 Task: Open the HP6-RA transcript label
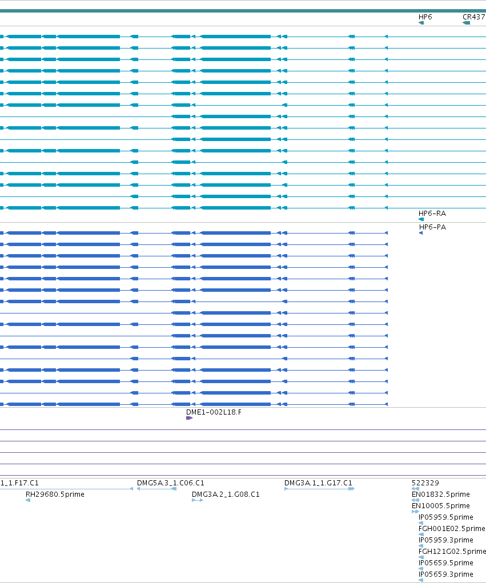[432, 214]
